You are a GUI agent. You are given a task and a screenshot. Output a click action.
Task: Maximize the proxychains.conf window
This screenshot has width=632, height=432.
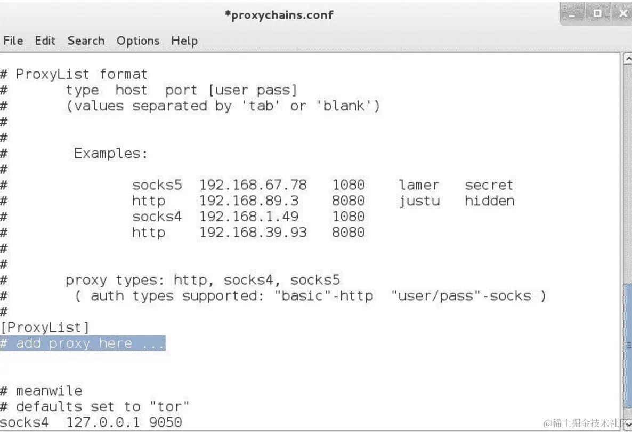[597, 14]
